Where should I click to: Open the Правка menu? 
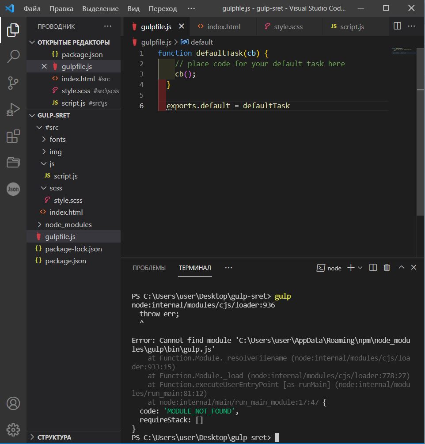coord(61,8)
